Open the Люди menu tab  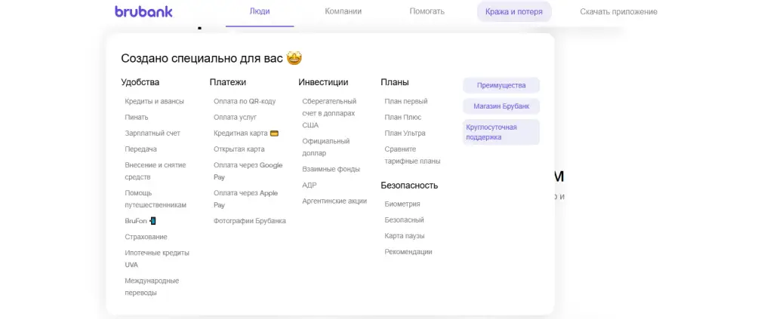pyautogui.click(x=260, y=11)
